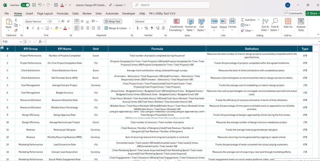Open the PK's Utility Tool V3.0 tab
Screen dimensions: 320x161
click(x=162, y=13)
